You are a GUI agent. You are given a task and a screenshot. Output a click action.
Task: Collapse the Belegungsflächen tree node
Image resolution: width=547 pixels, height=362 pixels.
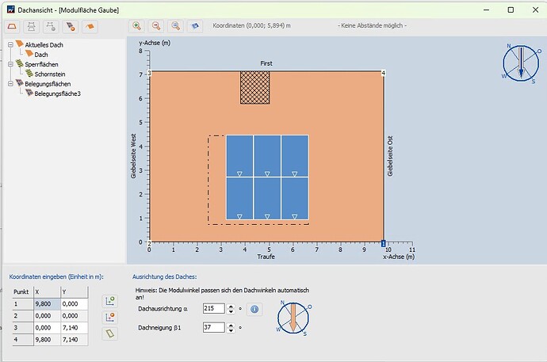click(10, 84)
